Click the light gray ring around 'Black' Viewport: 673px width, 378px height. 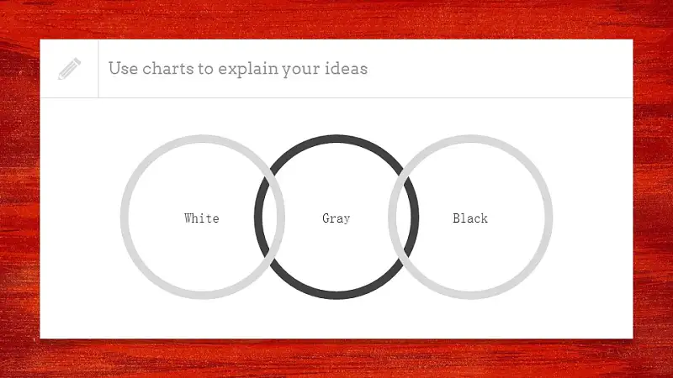(x=548, y=217)
